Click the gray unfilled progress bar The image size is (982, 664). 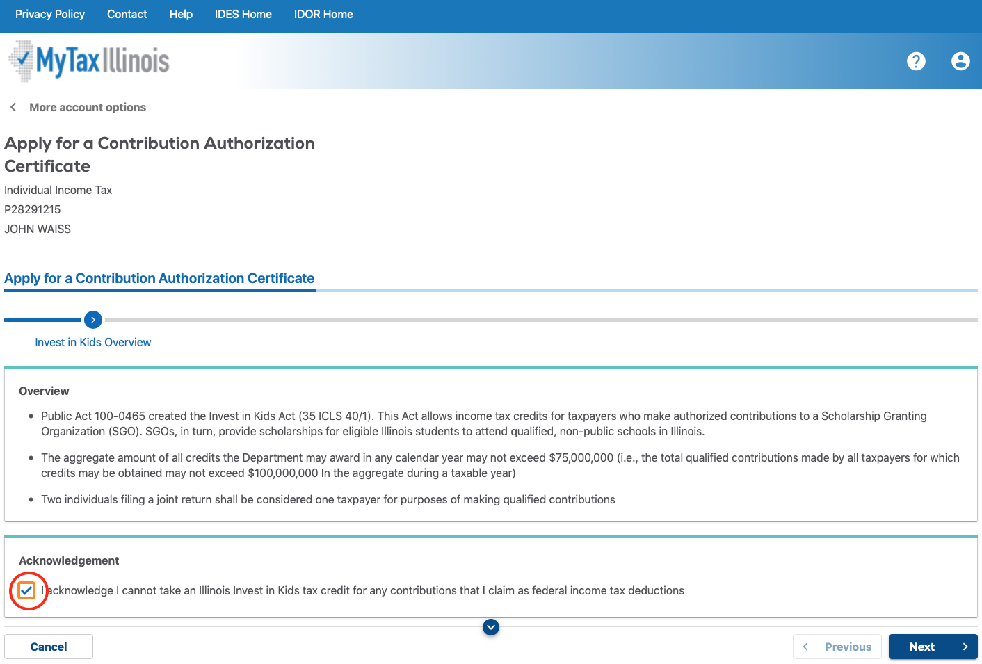pyautogui.click(x=541, y=320)
